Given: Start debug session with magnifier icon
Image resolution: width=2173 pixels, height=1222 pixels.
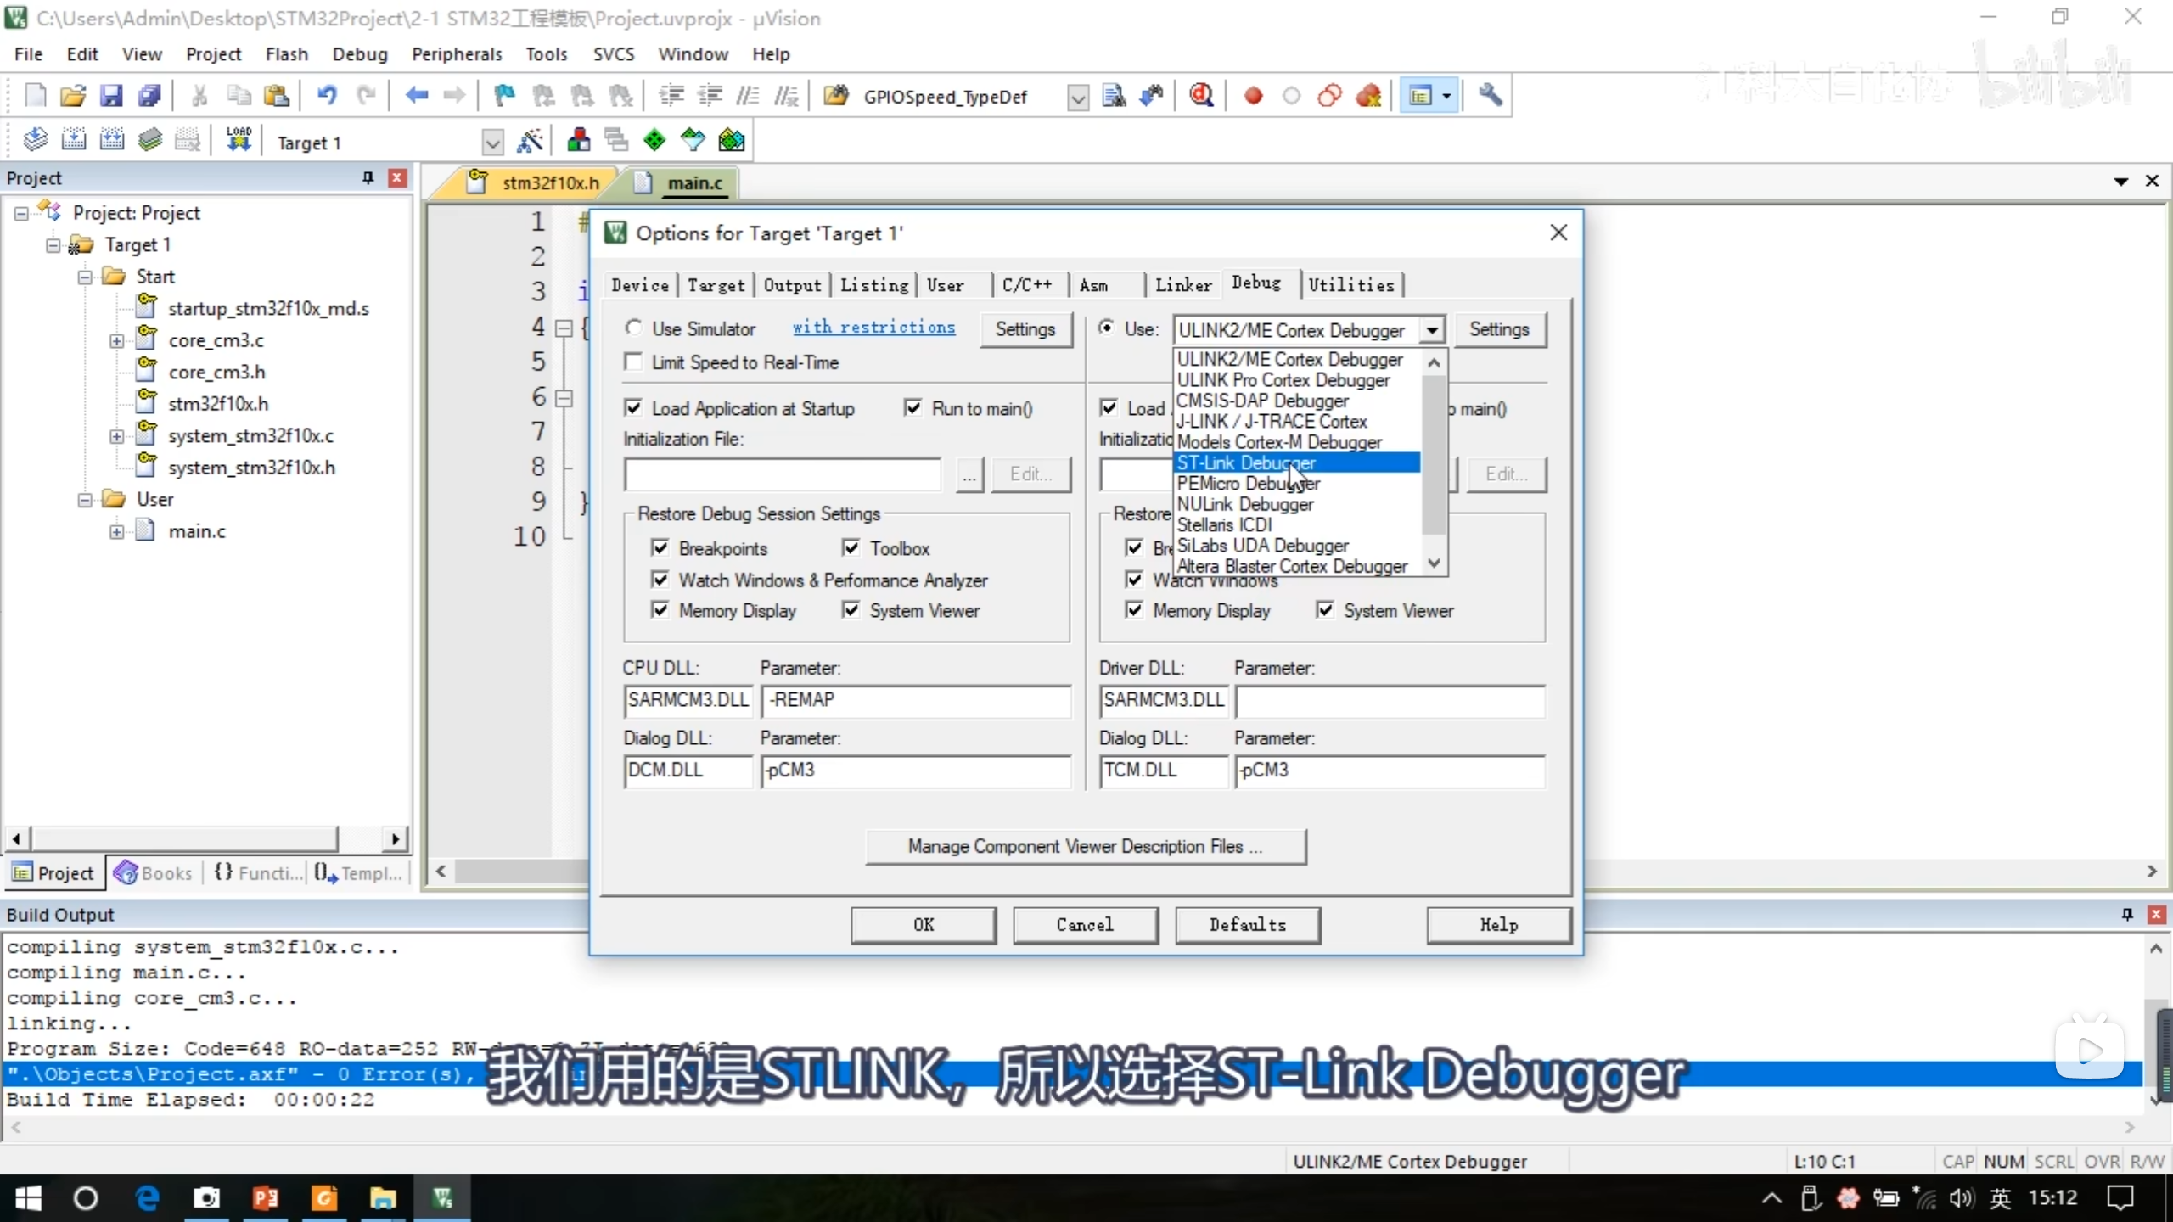Looking at the screenshot, I should click(1201, 96).
